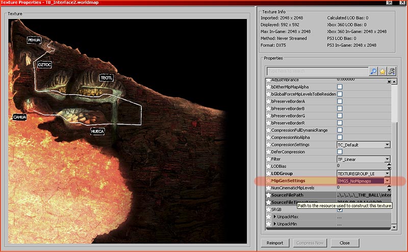Click star next to bGlobalForceMipLevelsToBeResident

tap(268, 94)
